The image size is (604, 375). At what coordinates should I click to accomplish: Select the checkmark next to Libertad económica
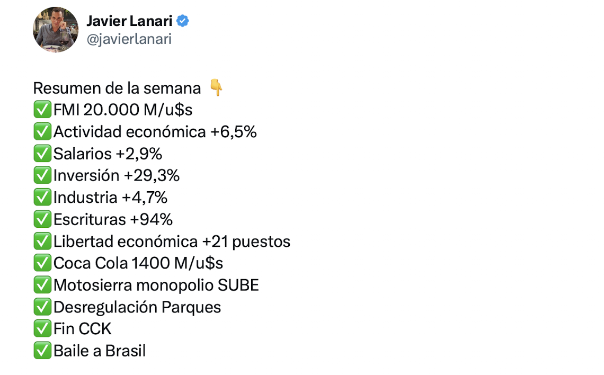[42, 242]
